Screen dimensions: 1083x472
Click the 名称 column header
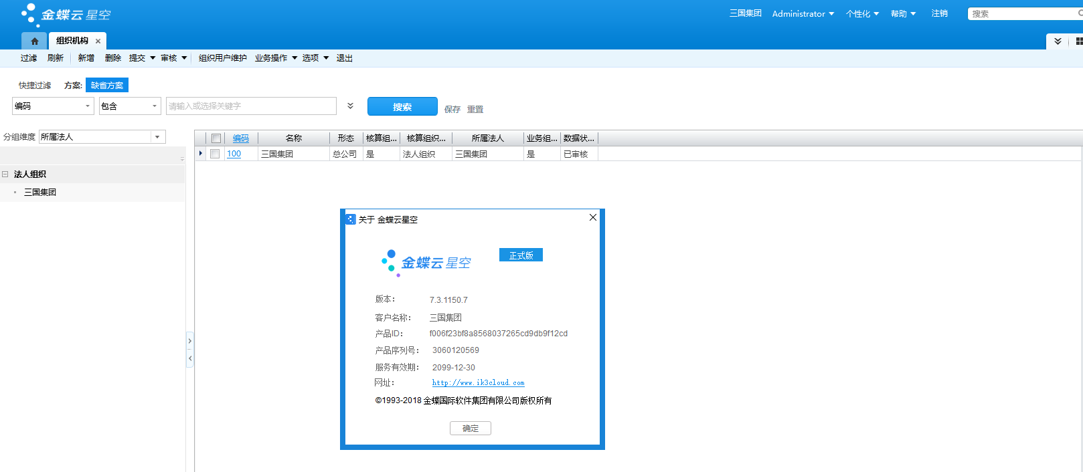294,138
